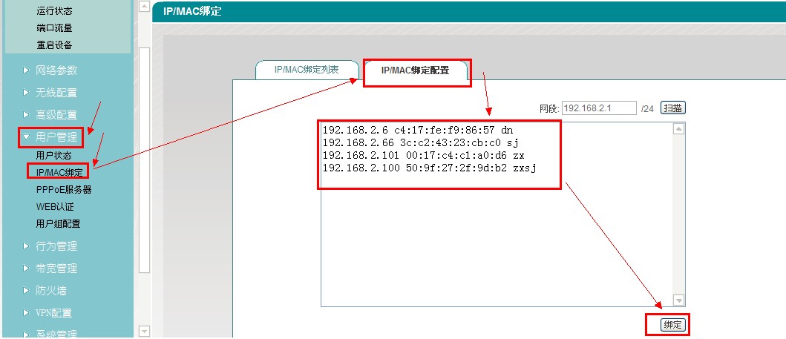Viewport: 786px width, 339px height.
Task: Switch to the IP/MAC绑定配置 tab
Action: pyautogui.click(x=416, y=70)
